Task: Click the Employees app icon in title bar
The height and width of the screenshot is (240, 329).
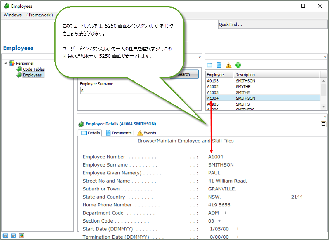Action: [x=6, y=6]
